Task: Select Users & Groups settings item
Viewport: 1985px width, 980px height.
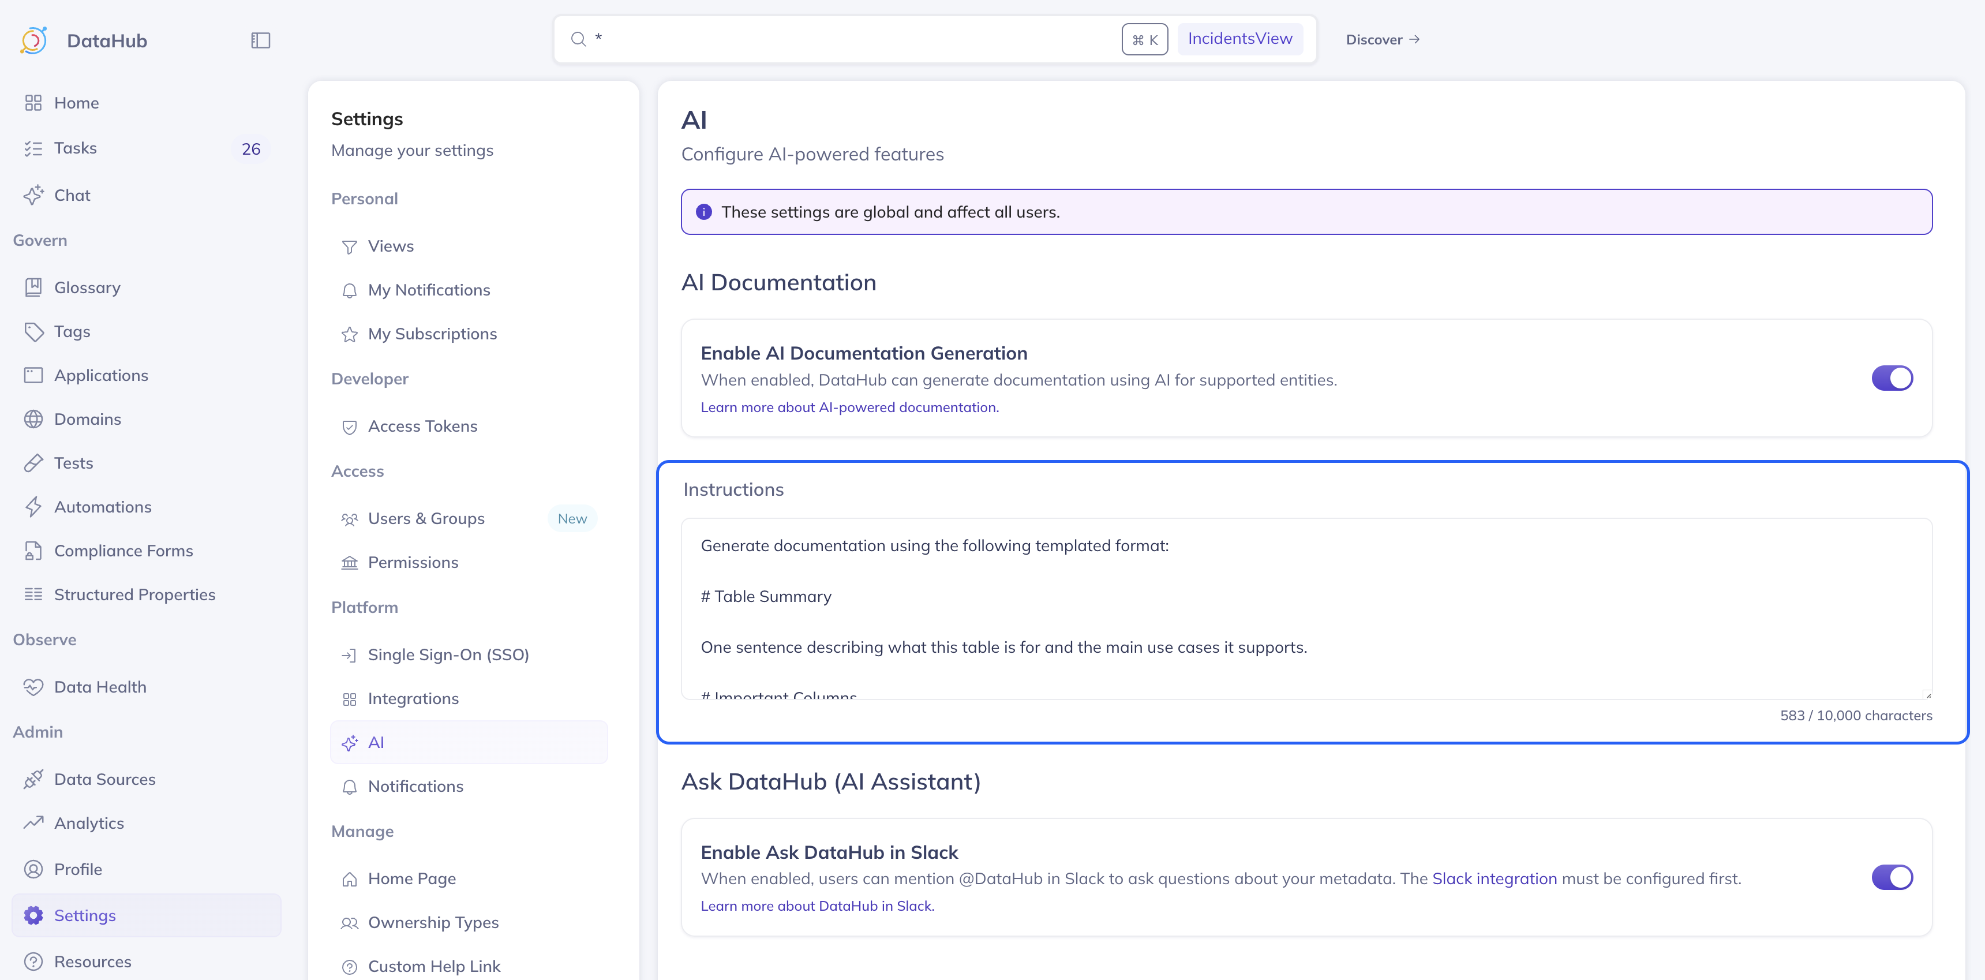Action: click(426, 518)
